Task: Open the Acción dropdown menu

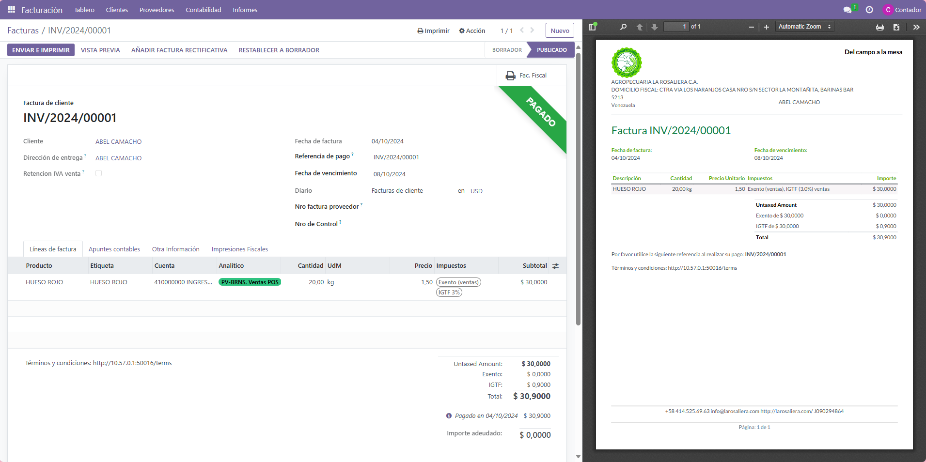Action: 472,31
